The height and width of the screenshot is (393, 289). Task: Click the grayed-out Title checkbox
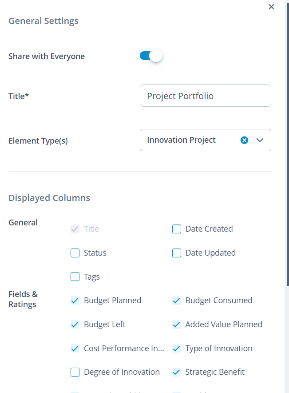(x=75, y=229)
